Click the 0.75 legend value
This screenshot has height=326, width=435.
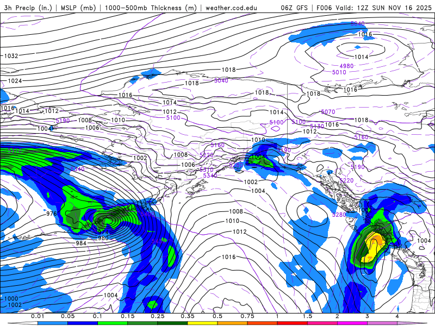pyautogui.click(x=247, y=316)
